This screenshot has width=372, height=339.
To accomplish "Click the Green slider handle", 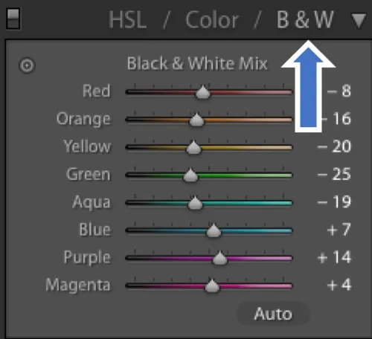I will [190, 175].
